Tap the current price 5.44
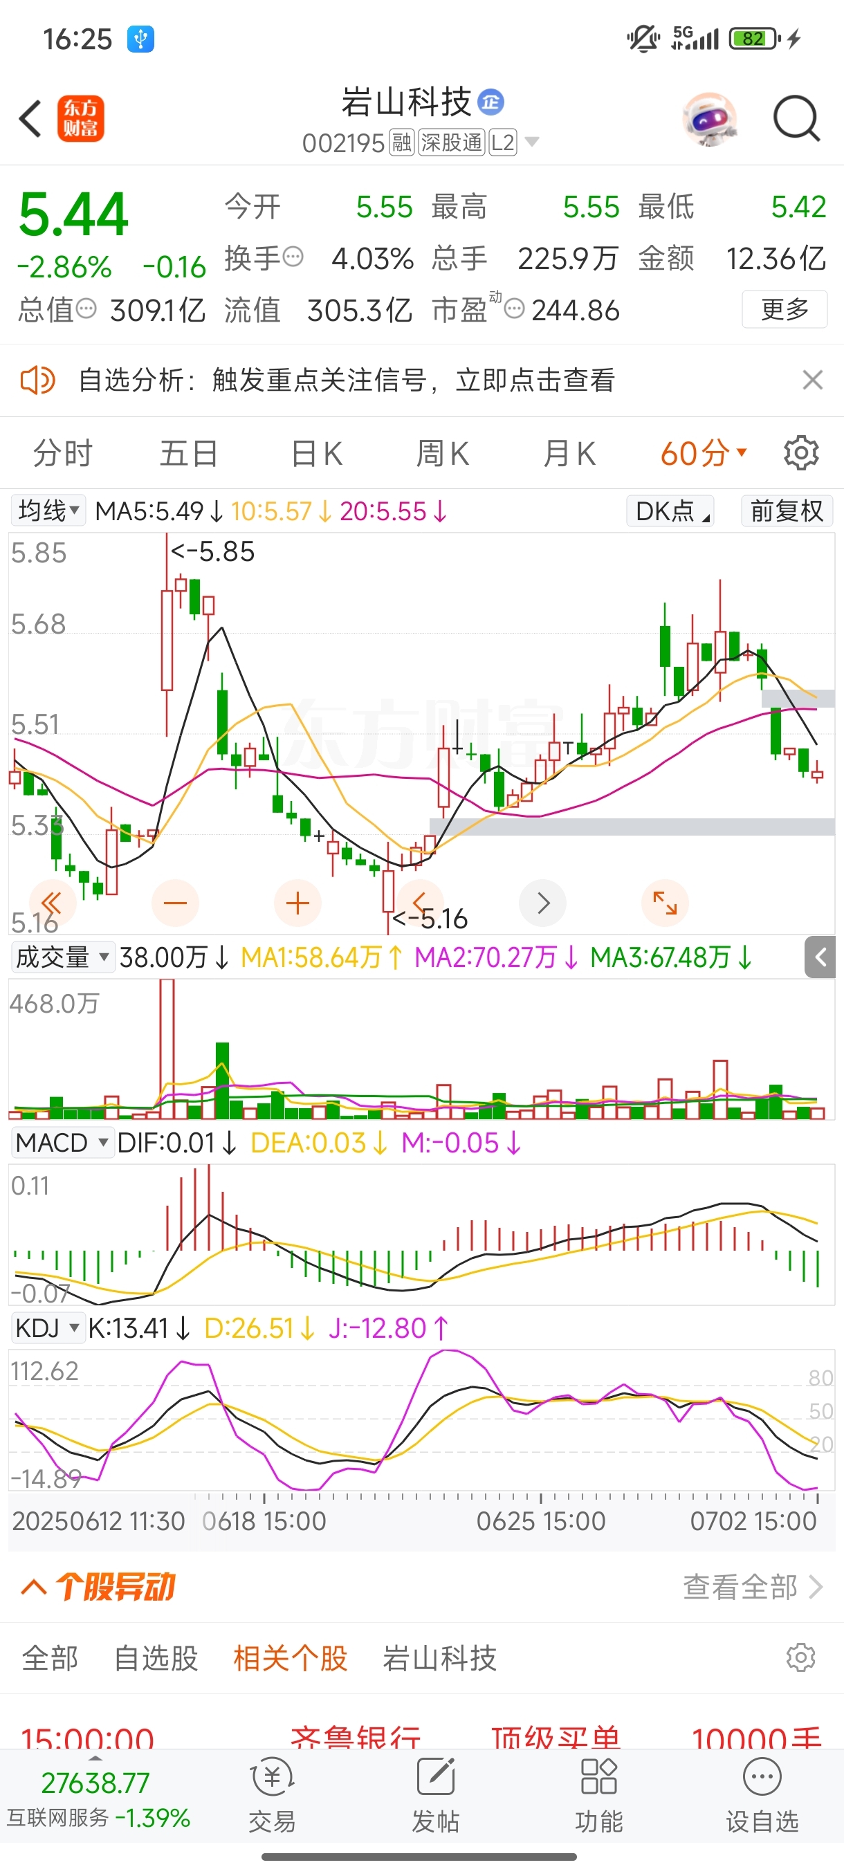Screen dimensions: 844x1876 (x=73, y=215)
